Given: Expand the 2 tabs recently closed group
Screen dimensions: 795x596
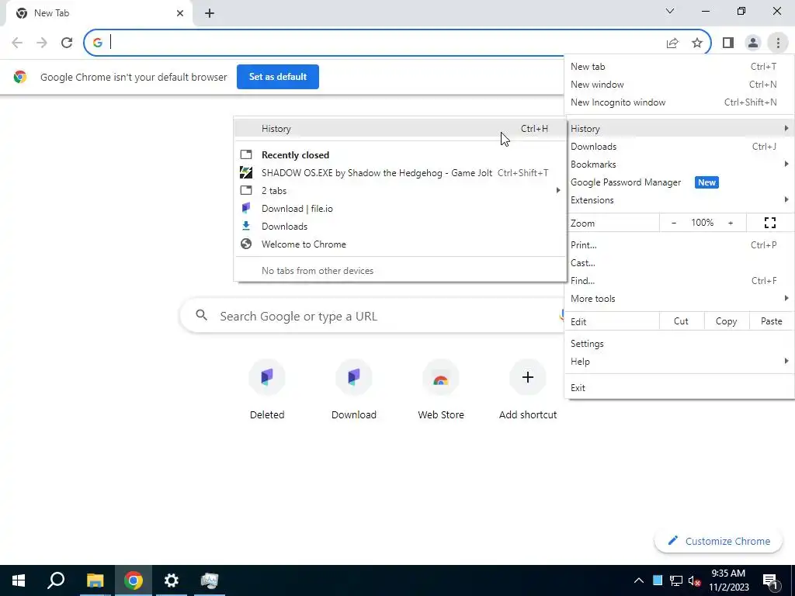Looking at the screenshot, I should pos(400,191).
